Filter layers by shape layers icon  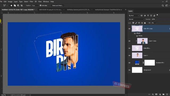point(151,15)
